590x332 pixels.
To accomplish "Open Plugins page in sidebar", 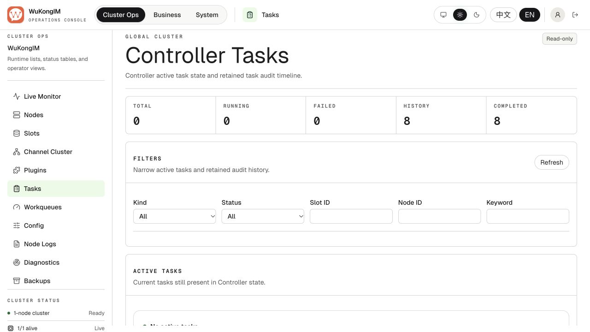I will 56,170.
